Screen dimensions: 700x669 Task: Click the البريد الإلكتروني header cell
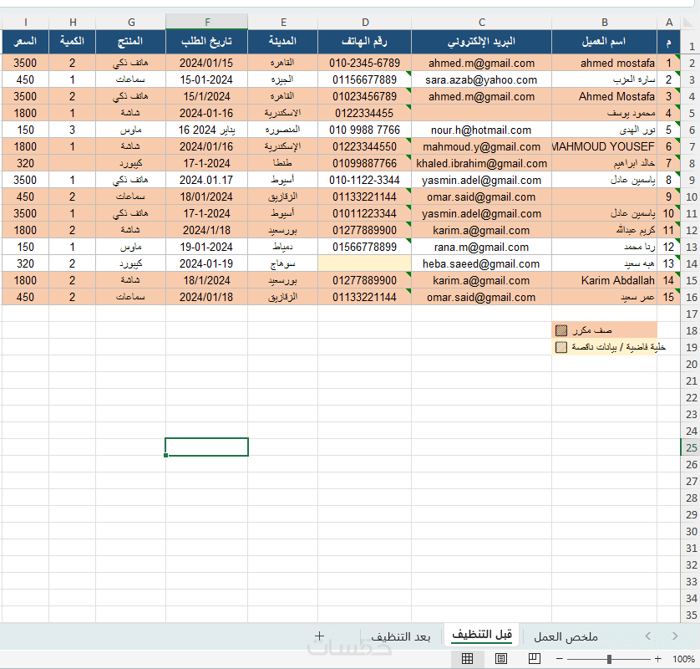tap(482, 42)
